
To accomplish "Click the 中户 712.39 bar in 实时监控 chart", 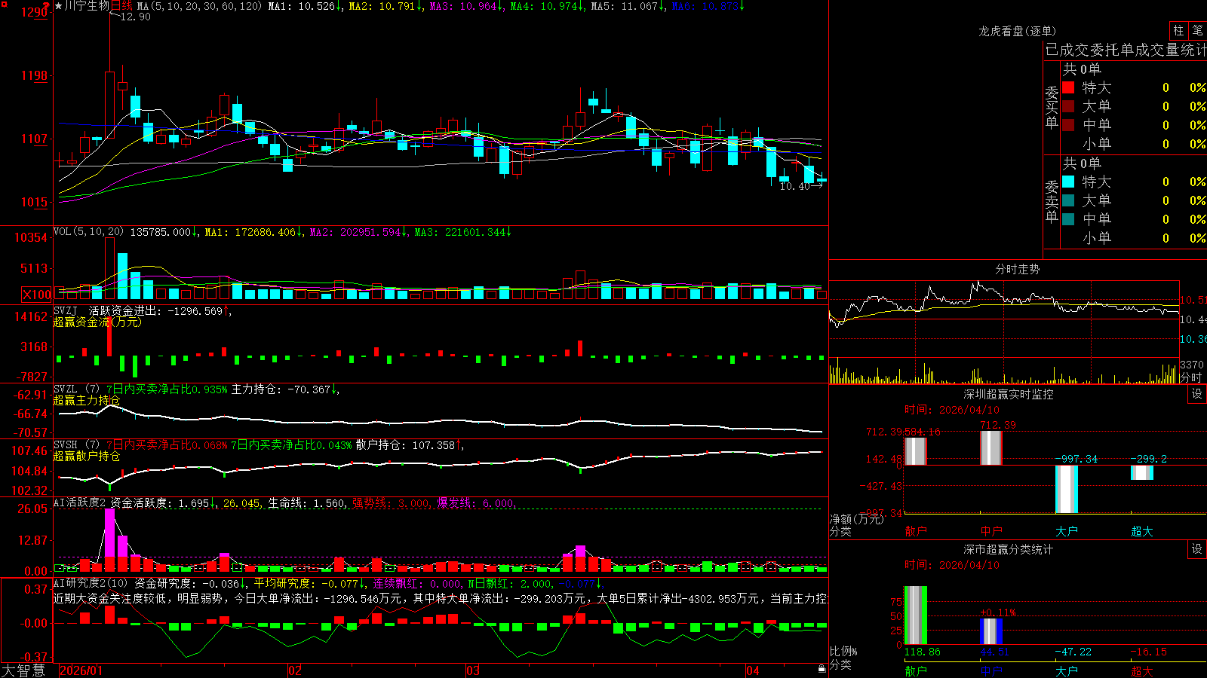I will [990, 448].
